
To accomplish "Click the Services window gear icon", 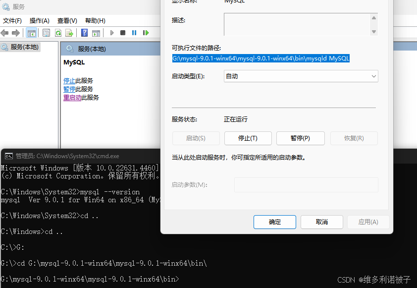I will pos(5,6).
